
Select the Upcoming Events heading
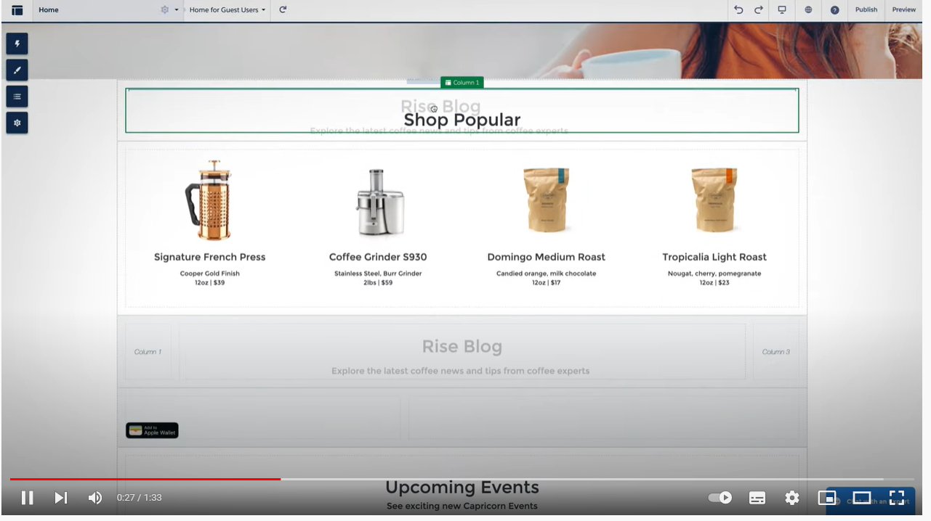click(x=462, y=488)
